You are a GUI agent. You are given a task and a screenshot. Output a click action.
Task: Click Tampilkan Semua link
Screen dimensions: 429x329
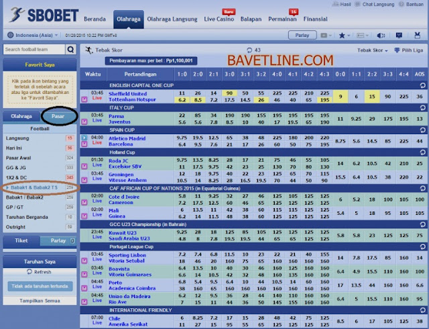[x=40, y=301]
